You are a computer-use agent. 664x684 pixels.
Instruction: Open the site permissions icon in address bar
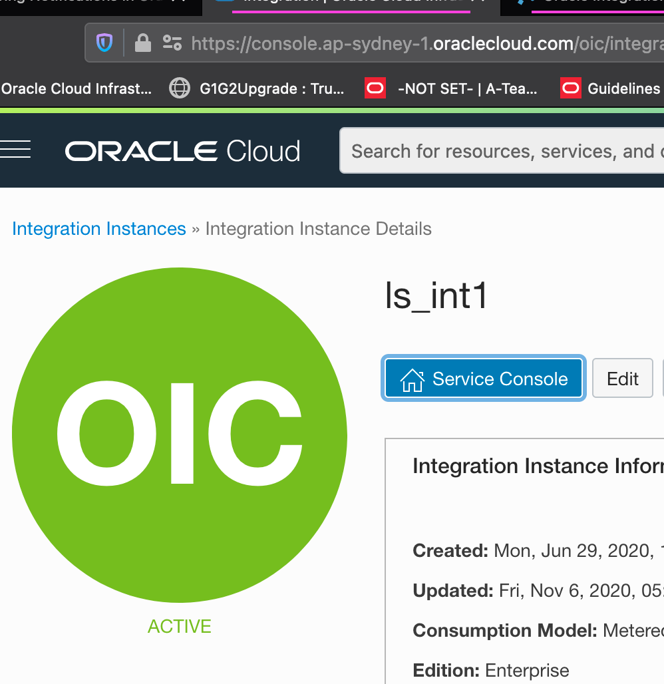(172, 43)
